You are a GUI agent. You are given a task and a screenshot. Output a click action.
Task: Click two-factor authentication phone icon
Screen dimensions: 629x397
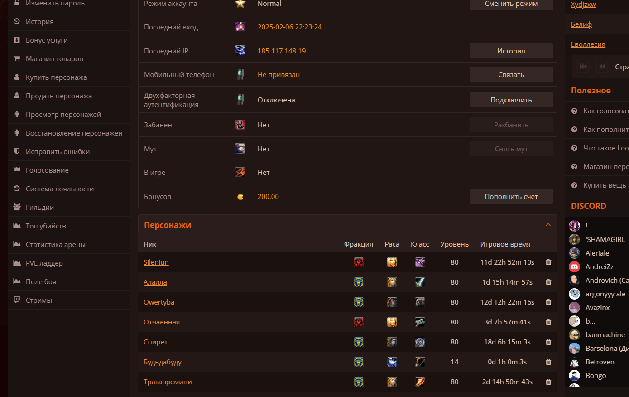coord(240,100)
